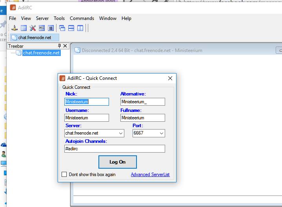Open the File menu
The image size is (282, 207).
pos(13,18)
